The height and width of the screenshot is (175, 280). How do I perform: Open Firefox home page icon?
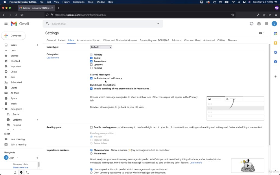pos(22,15)
